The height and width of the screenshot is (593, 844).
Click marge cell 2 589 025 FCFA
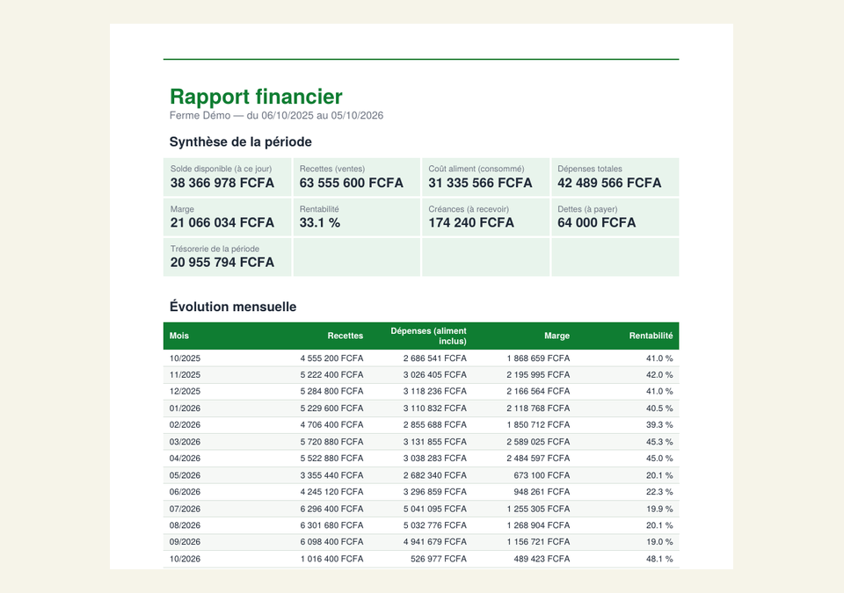pyautogui.click(x=538, y=442)
